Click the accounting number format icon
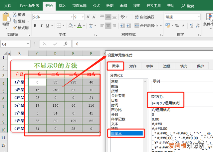This screenshot has width=213, height=152. click(168, 25)
